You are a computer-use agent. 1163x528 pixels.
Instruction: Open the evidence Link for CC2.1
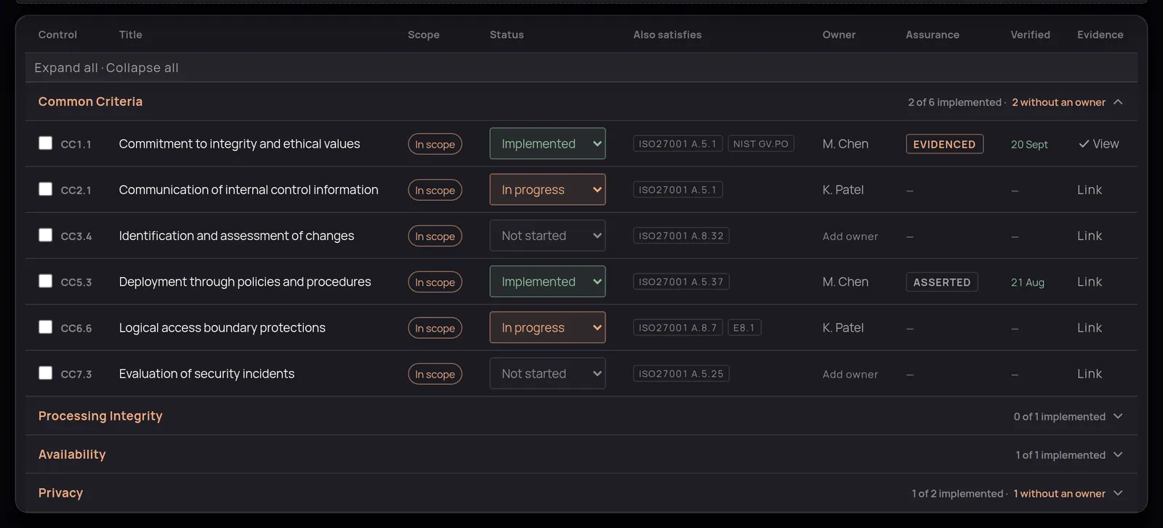1090,190
